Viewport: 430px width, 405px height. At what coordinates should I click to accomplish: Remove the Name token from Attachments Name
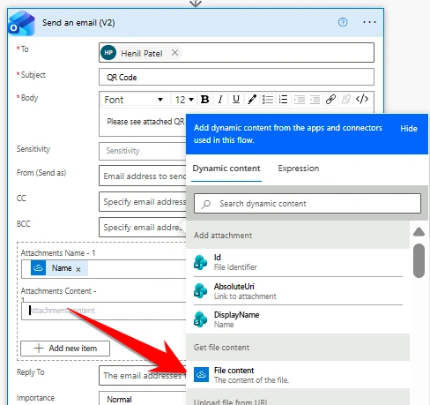(78, 269)
